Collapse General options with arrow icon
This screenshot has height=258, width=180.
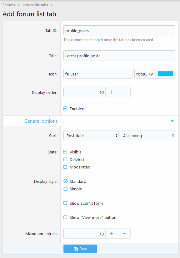[x=172, y=121]
